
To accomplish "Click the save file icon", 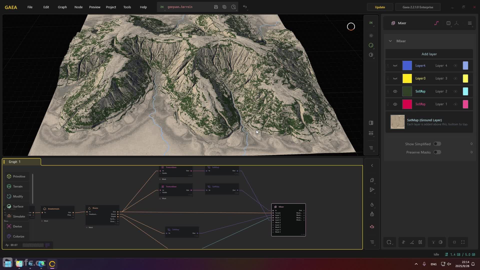I will (216, 7).
